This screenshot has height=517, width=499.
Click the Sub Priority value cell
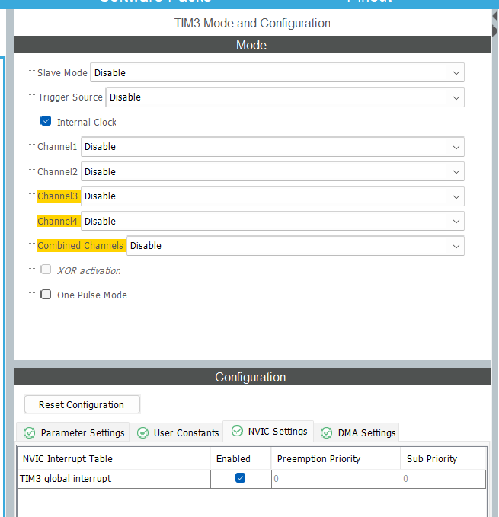442,479
